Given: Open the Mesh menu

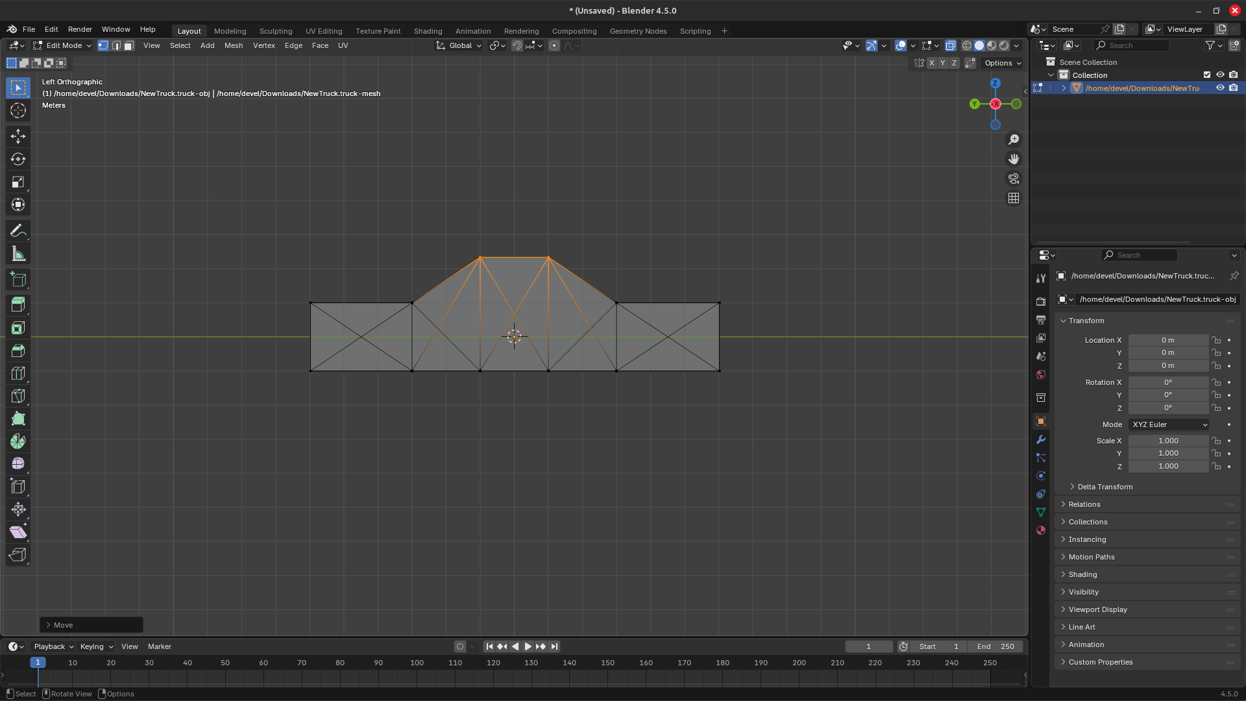Looking at the screenshot, I should [234, 45].
